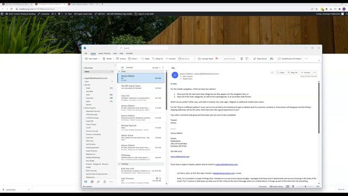This screenshot has width=348, height=196.
Task: Click the Filter Email funnel icon
Action: coord(246,59)
